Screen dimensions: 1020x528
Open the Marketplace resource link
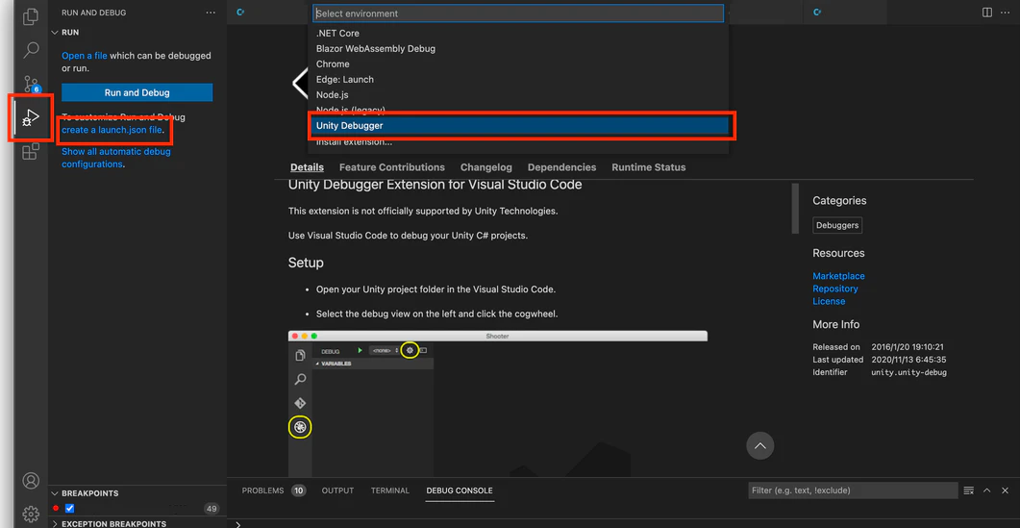[x=838, y=276]
